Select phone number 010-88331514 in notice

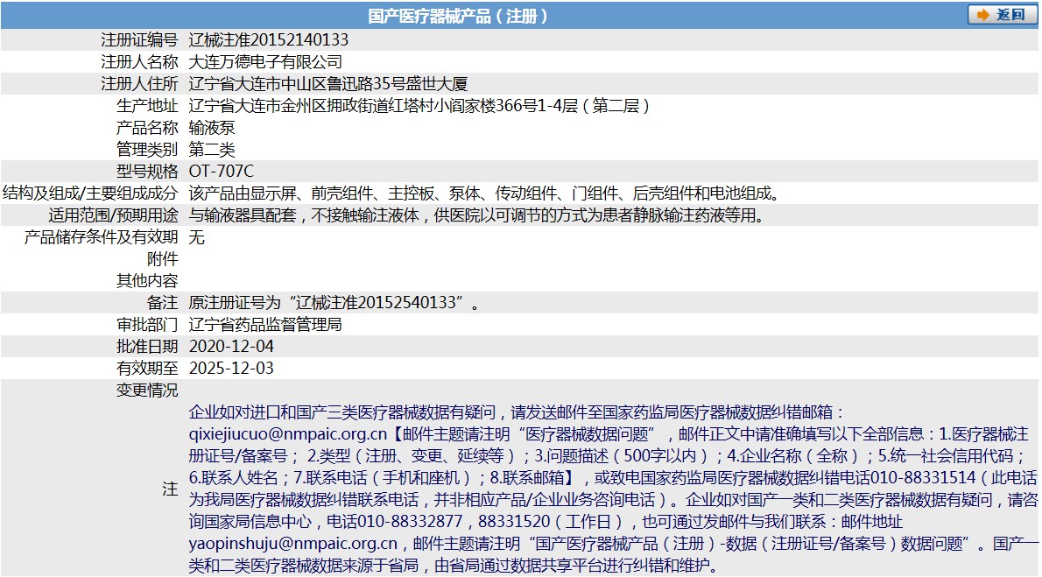pyautogui.click(x=923, y=479)
